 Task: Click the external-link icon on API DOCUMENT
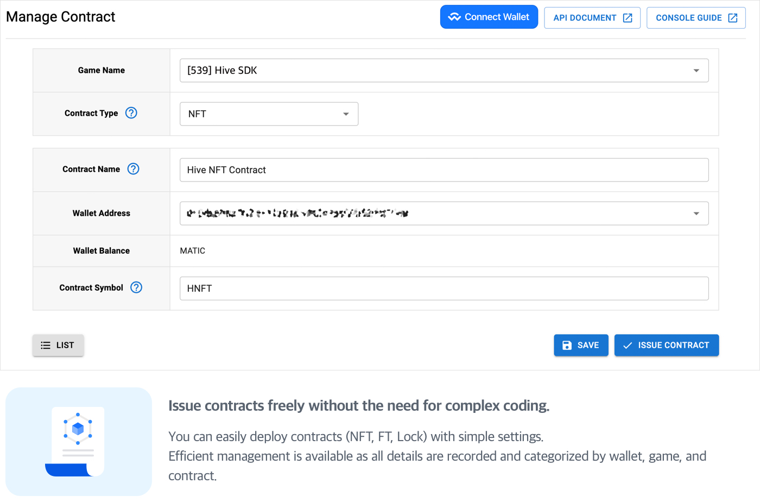628,18
